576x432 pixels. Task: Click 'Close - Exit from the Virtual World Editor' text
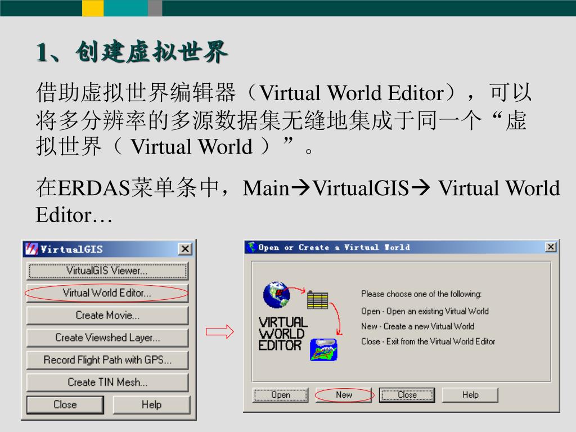(x=428, y=341)
